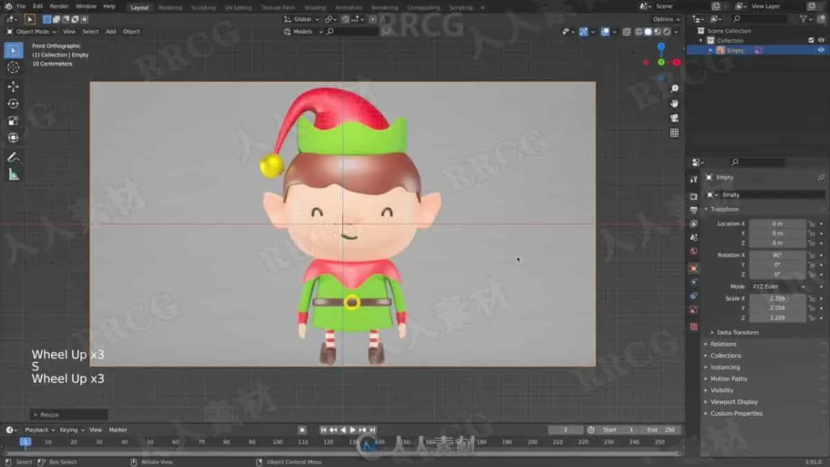The image size is (830, 467).
Task: Hide the Empty object with eye icon
Action: coord(821,50)
